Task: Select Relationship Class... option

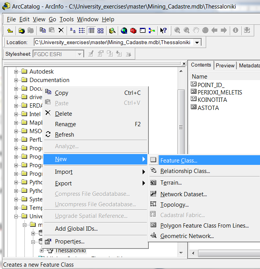Action: tap(204, 171)
